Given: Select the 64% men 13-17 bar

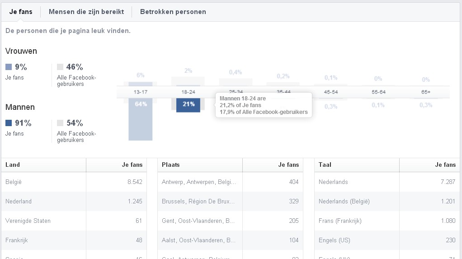Looking at the screenshot, I should point(141,119).
